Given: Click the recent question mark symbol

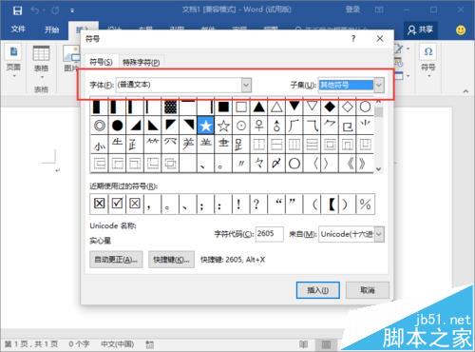Looking at the screenshot, I should tap(256, 204).
